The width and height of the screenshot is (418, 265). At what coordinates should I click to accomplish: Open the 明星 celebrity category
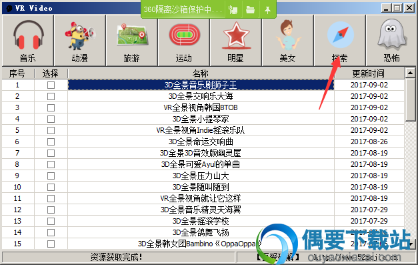[235, 40]
